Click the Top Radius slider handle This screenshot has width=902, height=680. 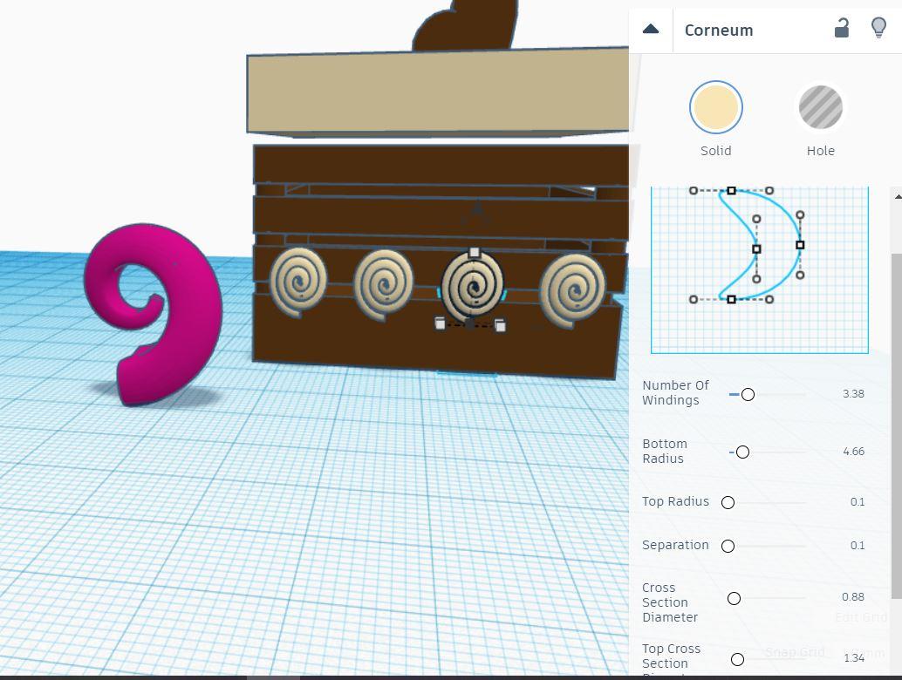728,502
